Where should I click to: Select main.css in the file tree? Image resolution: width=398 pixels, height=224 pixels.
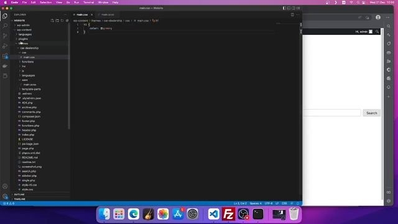coord(29,57)
